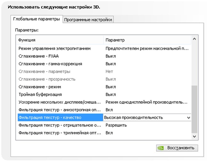
Task: Select Фильтрация текстур - отрицательное row
Action: click(59, 125)
